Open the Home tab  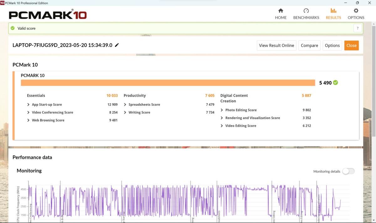(x=281, y=14)
